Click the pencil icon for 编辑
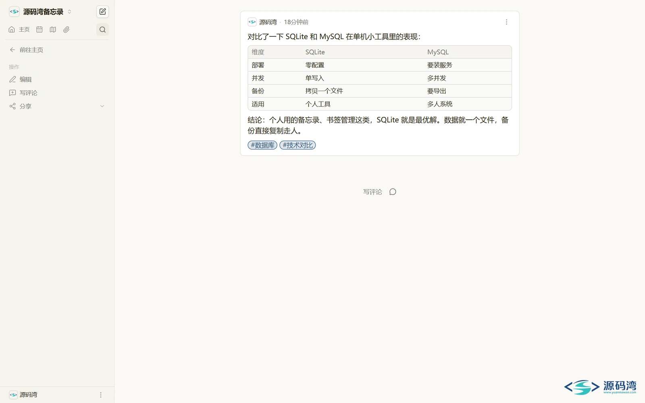This screenshot has width=645, height=403. [x=12, y=79]
